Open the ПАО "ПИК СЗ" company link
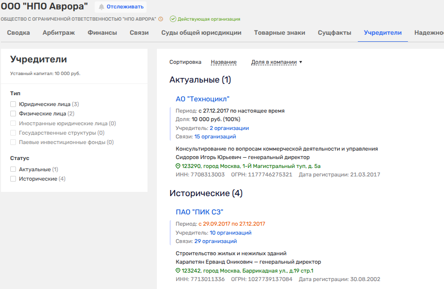 click(199, 212)
